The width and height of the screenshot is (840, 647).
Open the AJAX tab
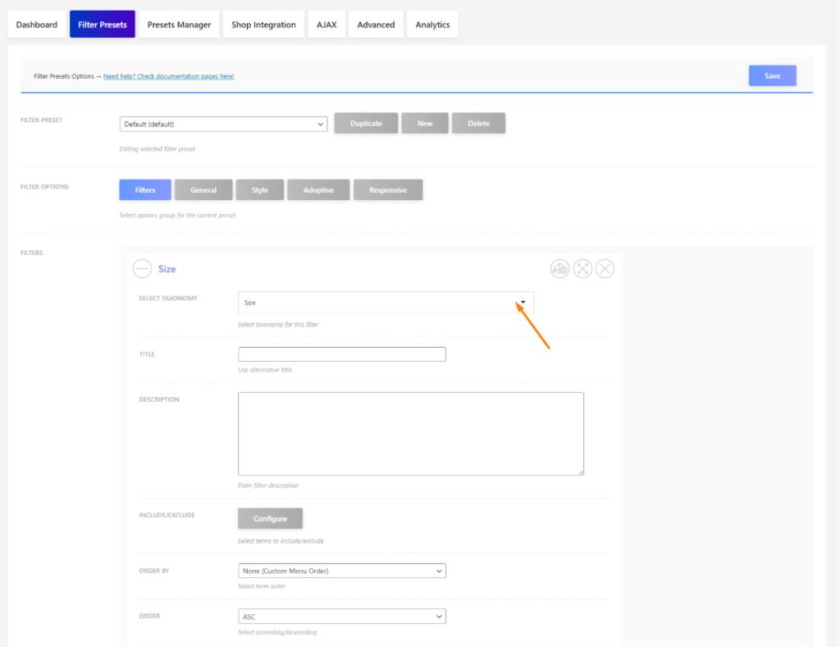coord(326,24)
